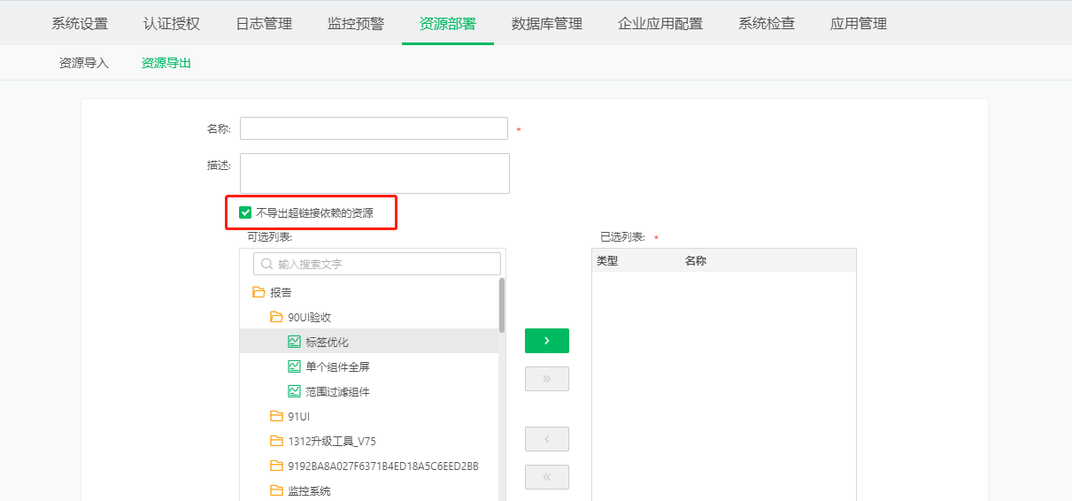1072x501 pixels.
Task: Go to the 资源导入 sub-tab
Action: (84, 63)
